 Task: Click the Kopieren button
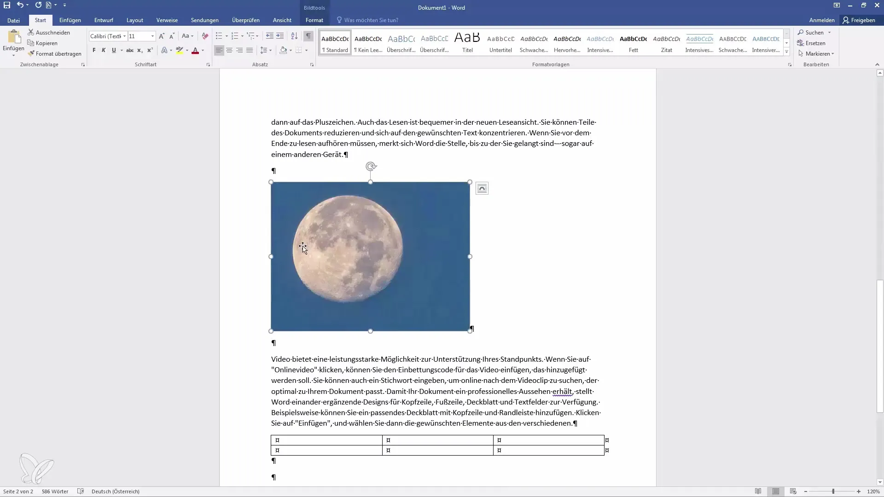click(42, 43)
